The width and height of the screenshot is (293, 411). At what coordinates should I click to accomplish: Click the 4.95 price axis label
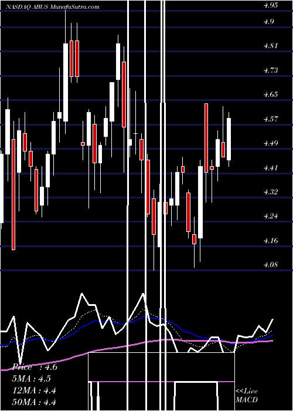click(271, 5)
